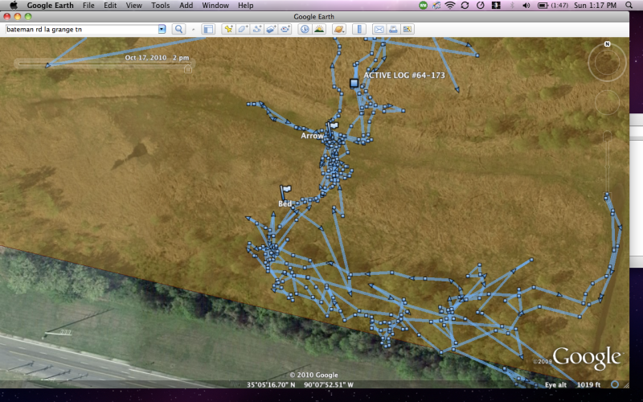
Task: Toggle the sidebar panel button
Action: pyautogui.click(x=208, y=29)
